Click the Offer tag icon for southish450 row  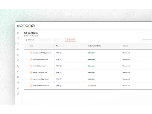click(x=60, y=59)
